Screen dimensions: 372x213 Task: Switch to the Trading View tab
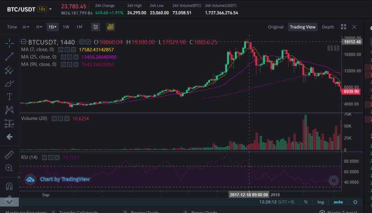pos(303,27)
